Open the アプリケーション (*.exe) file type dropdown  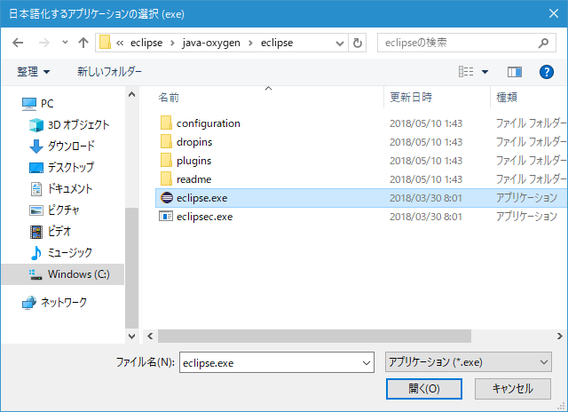pyautogui.click(x=469, y=362)
